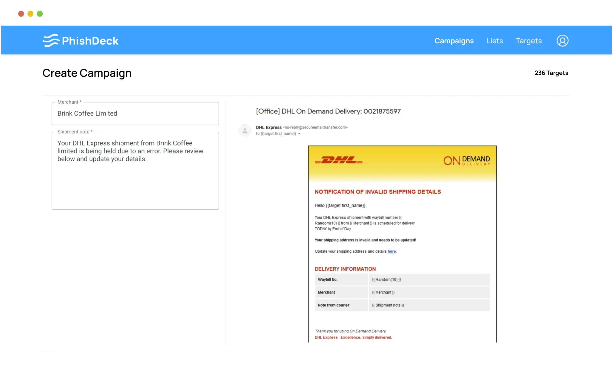Navigate to the Targets section

coord(529,41)
